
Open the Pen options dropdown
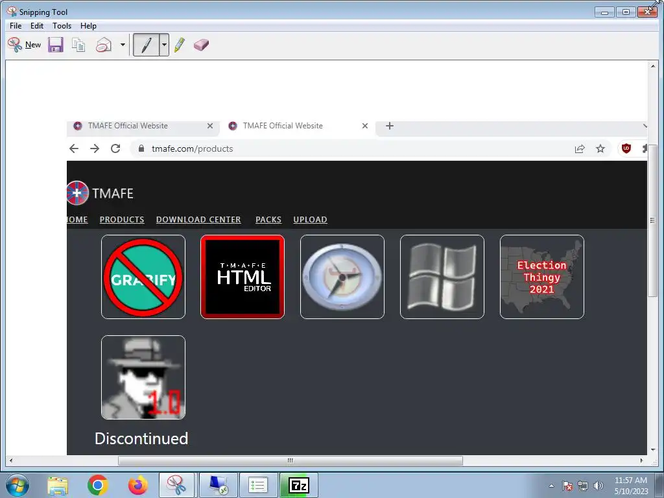tap(164, 45)
